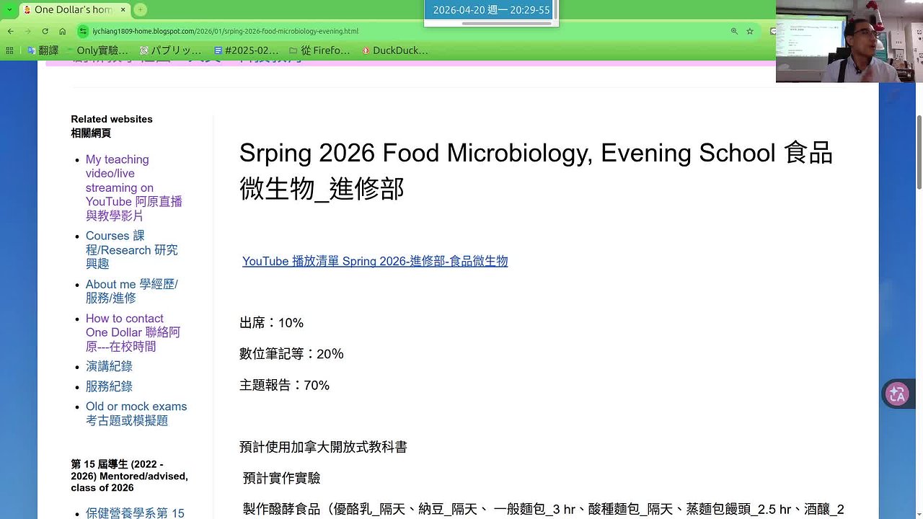Reload the current blog page
This screenshot has width=923, height=519.
pos(45,32)
